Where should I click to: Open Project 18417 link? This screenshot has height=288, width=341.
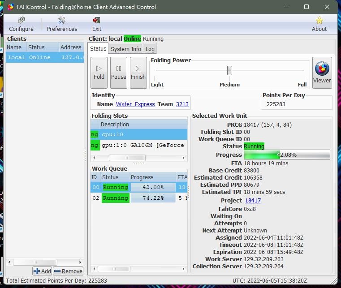point(253,200)
